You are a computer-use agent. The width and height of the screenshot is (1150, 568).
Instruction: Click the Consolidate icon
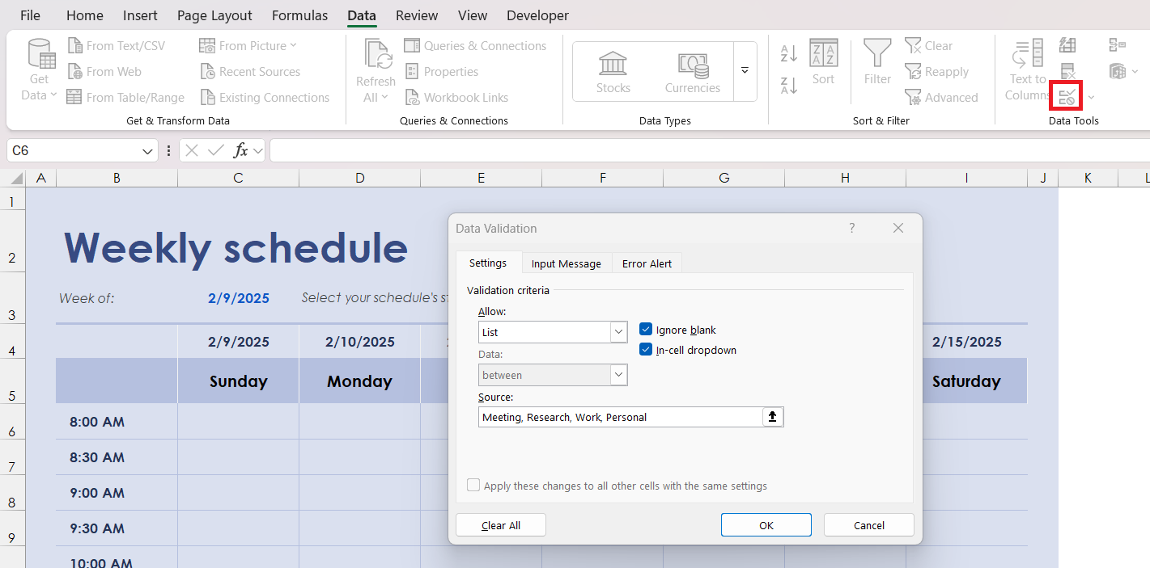pyautogui.click(x=1118, y=45)
